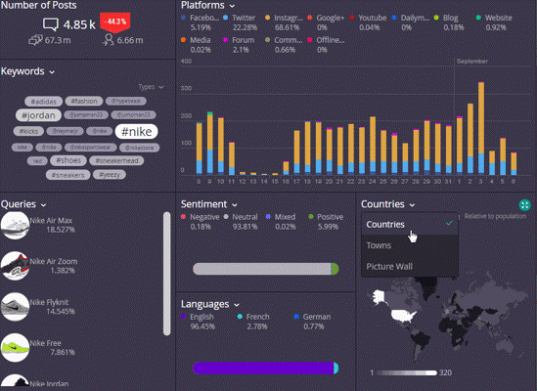Viewport: 537px width, 391px height.
Task: Click Relative to population option
Action: (x=495, y=216)
